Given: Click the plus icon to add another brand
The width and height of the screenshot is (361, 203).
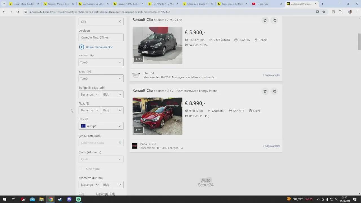Looking at the screenshot, I should 82,47.
